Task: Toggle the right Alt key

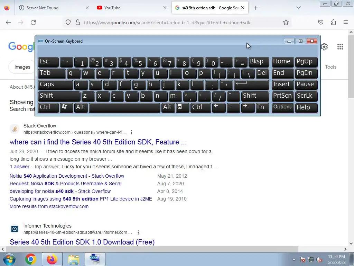Action: pyautogui.click(x=168, y=107)
